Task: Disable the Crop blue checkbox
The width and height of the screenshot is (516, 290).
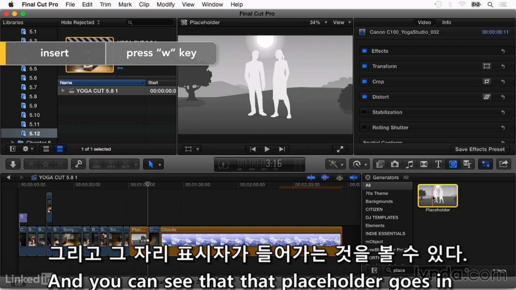Action: [364, 81]
